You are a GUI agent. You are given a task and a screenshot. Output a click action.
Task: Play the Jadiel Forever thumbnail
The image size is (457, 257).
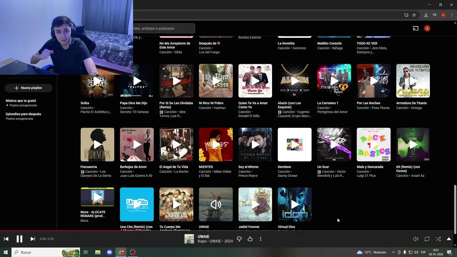(x=255, y=204)
